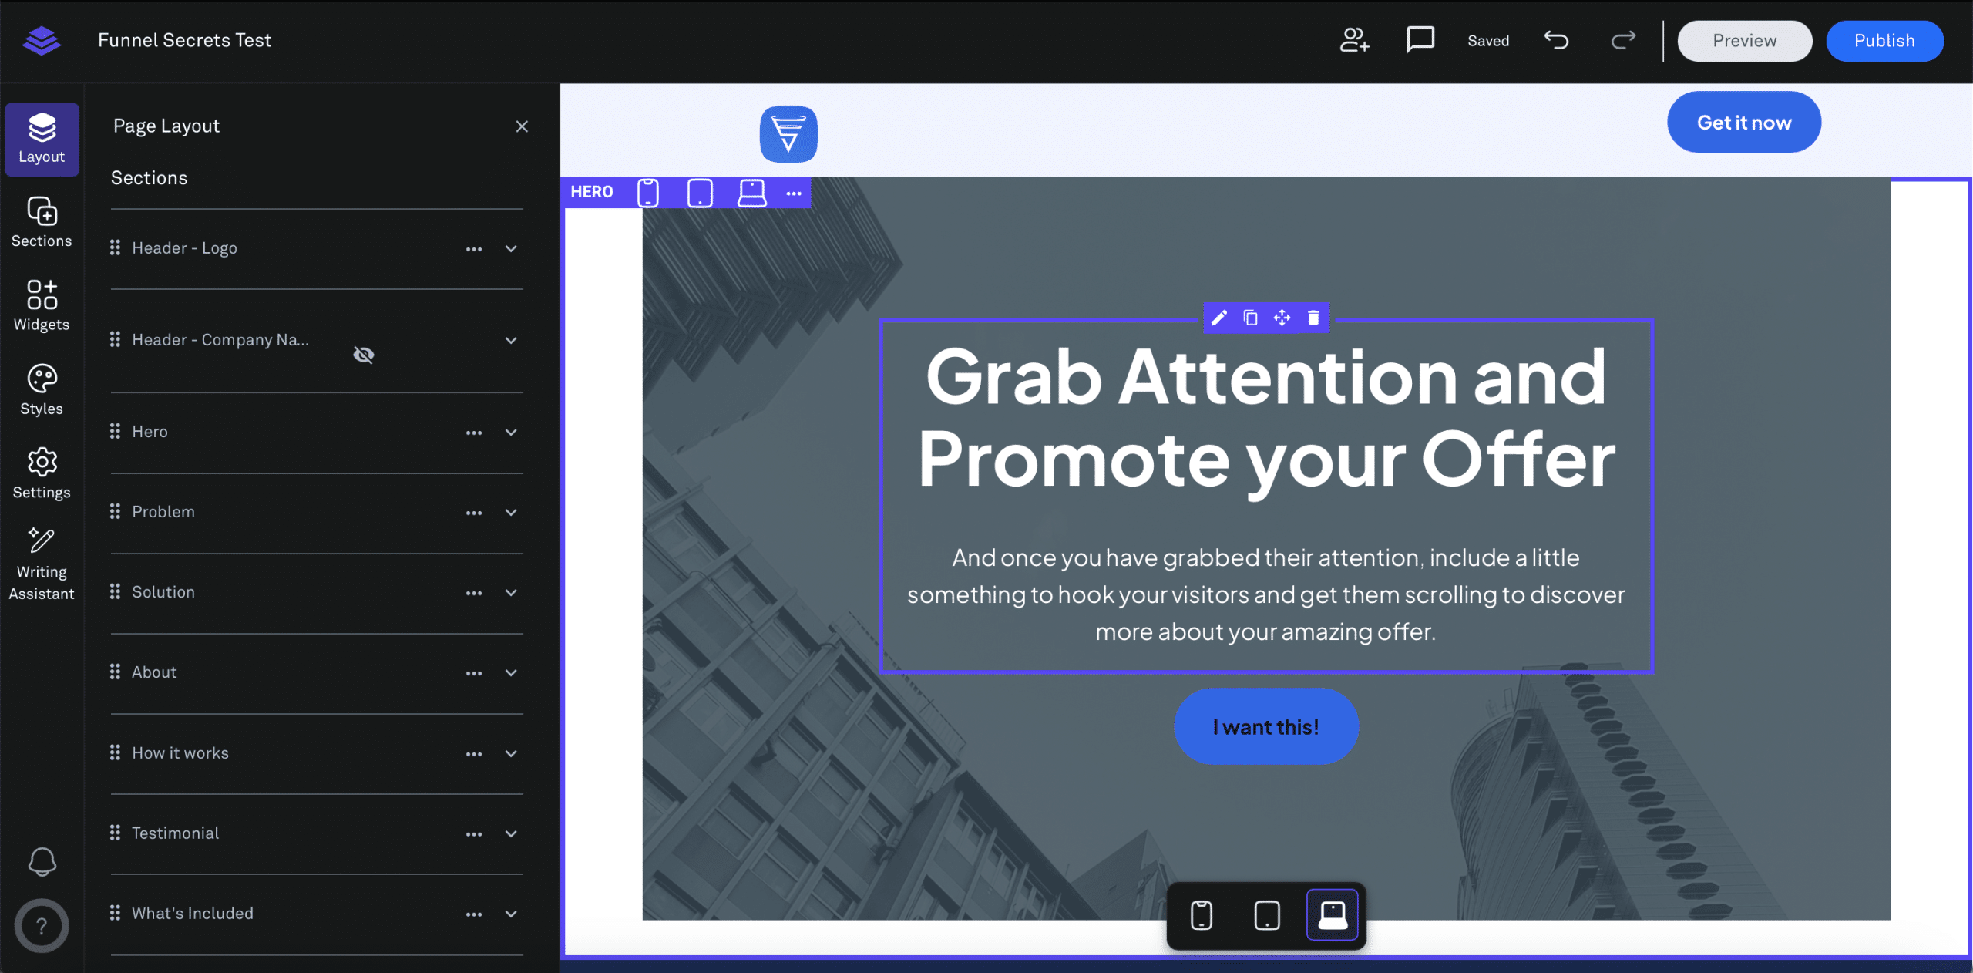Expand the Header - Company Name section
Viewport: 1973px width, 973px height.
(x=511, y=340)
